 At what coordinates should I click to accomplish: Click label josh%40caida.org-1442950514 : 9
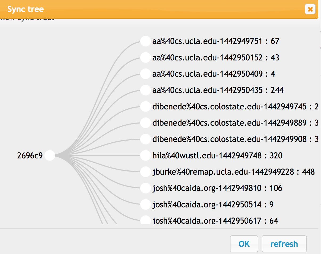coord(213,204)
